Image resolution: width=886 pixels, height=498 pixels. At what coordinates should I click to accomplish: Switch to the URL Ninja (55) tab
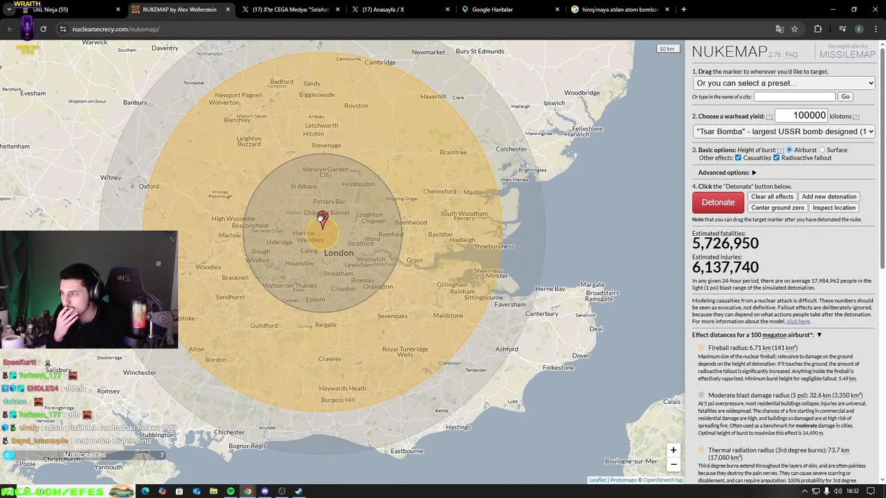(x=69, y=10)
